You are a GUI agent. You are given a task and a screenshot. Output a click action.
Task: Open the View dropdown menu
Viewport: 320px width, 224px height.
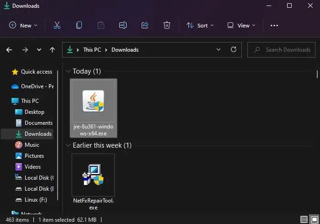[241, 26]
